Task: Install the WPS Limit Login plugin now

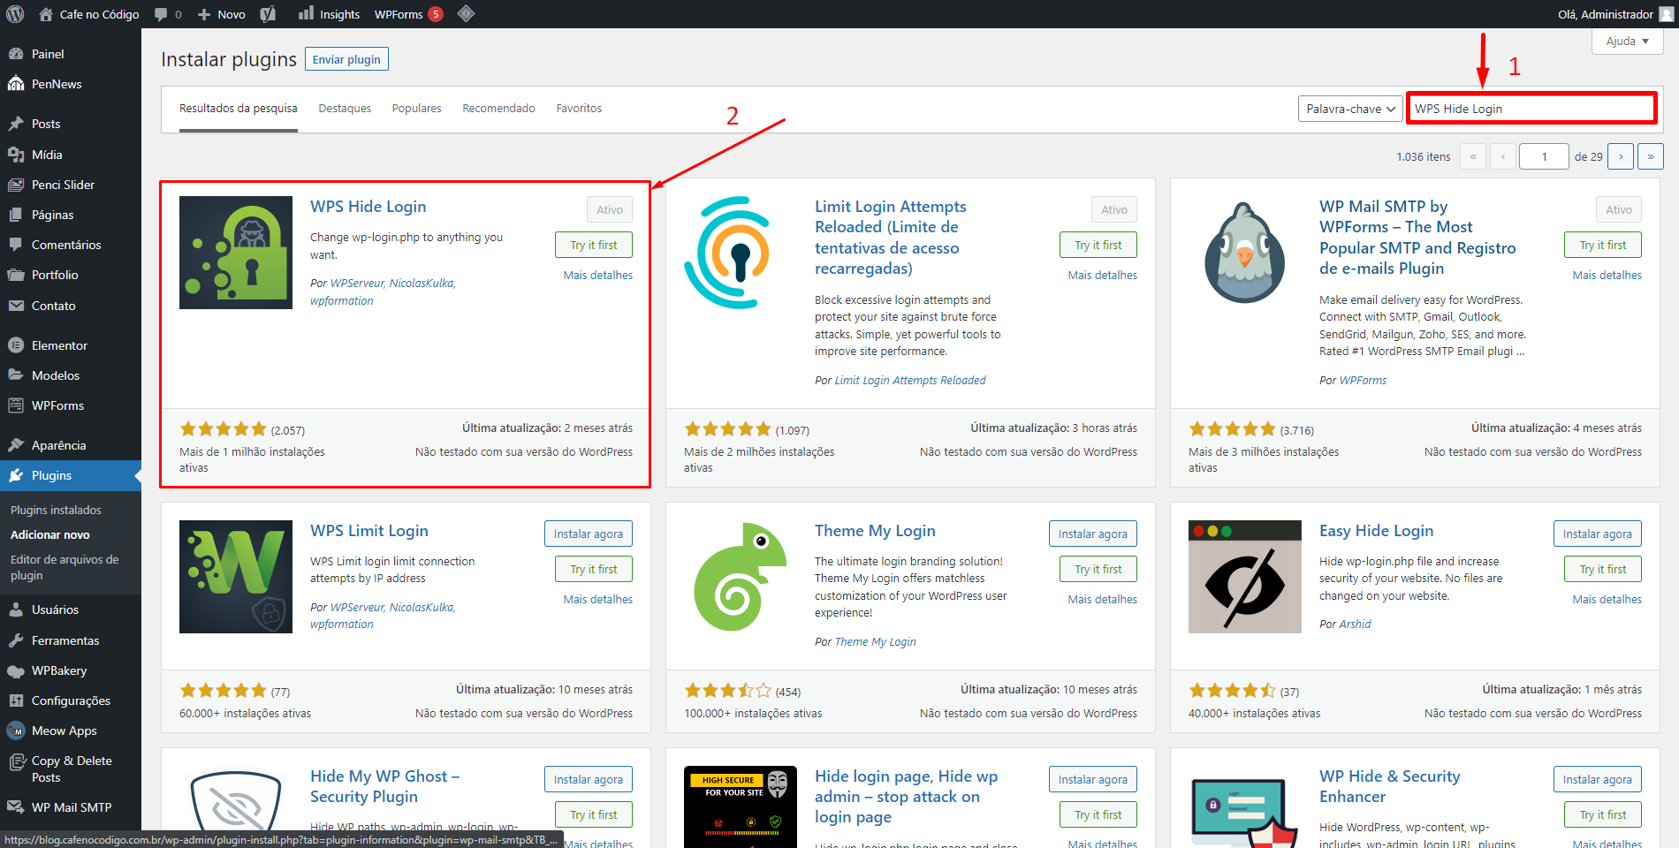Action: (589, 534)
